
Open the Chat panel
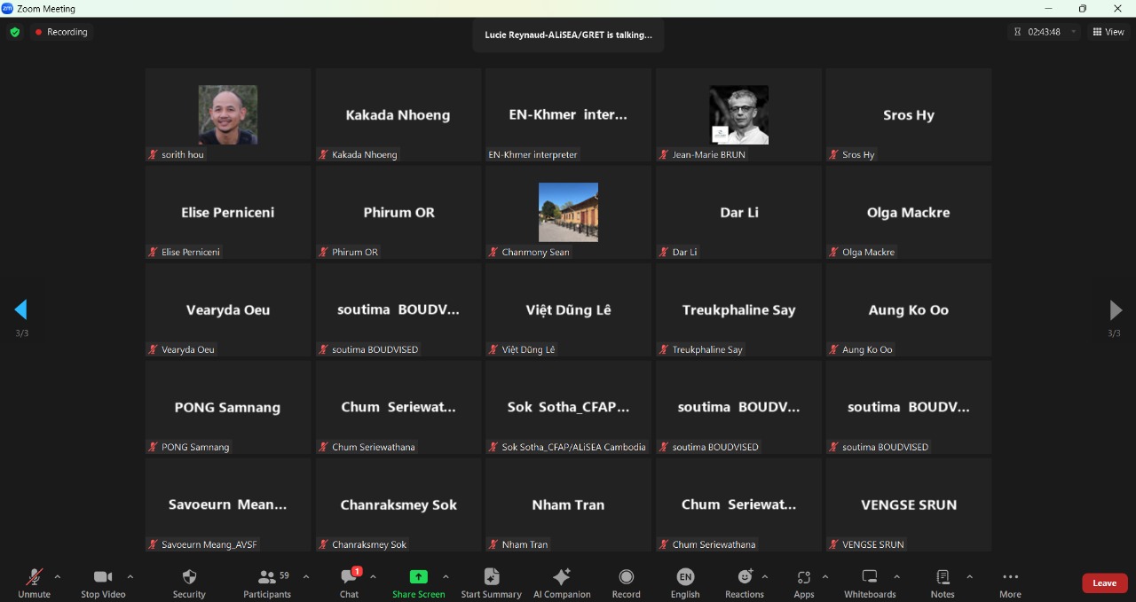click(x=350, y=577)
